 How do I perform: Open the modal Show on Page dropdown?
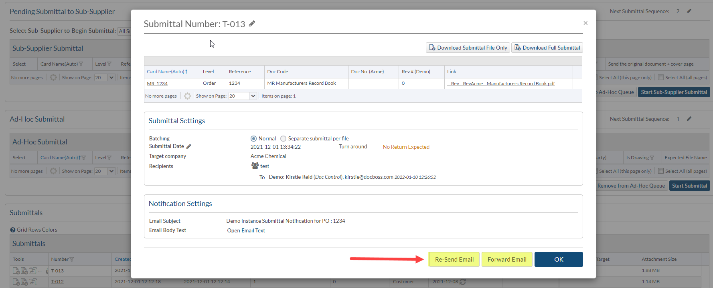point(253,96)
